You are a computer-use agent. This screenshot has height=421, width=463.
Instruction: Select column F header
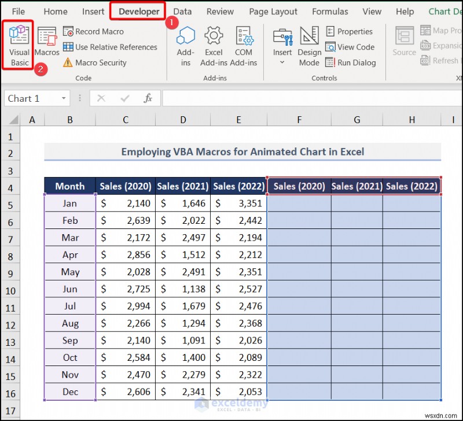pos(299,120)
